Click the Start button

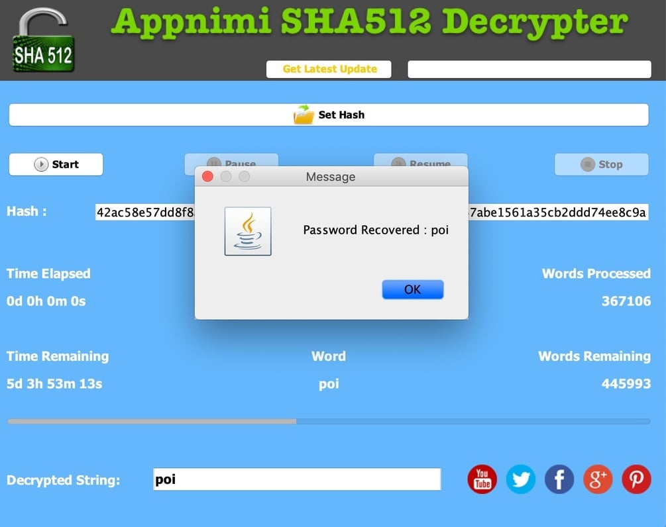(x=56, y=164)
